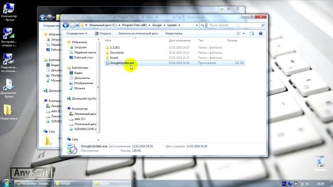Click 'Записать на оптический диск'

pos(138,33)
